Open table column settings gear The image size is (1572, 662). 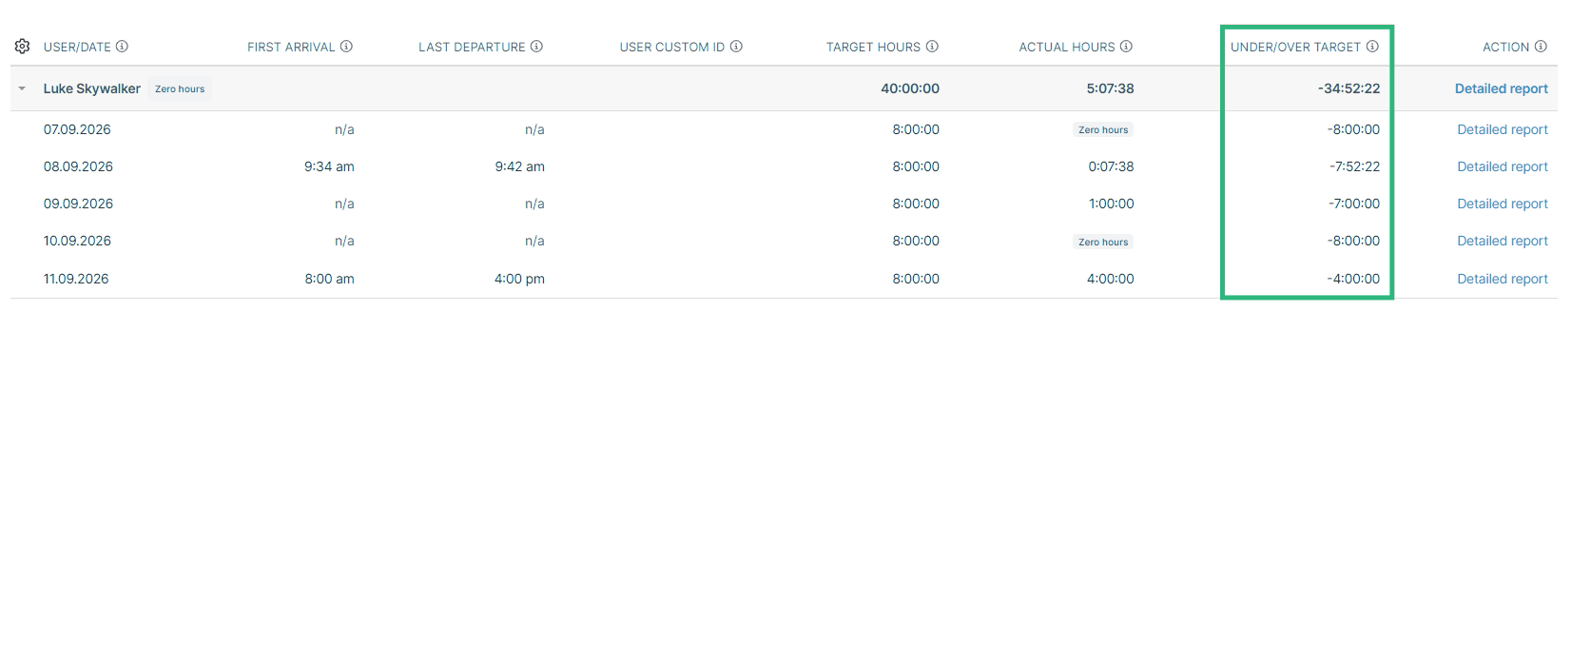[22, 47]
